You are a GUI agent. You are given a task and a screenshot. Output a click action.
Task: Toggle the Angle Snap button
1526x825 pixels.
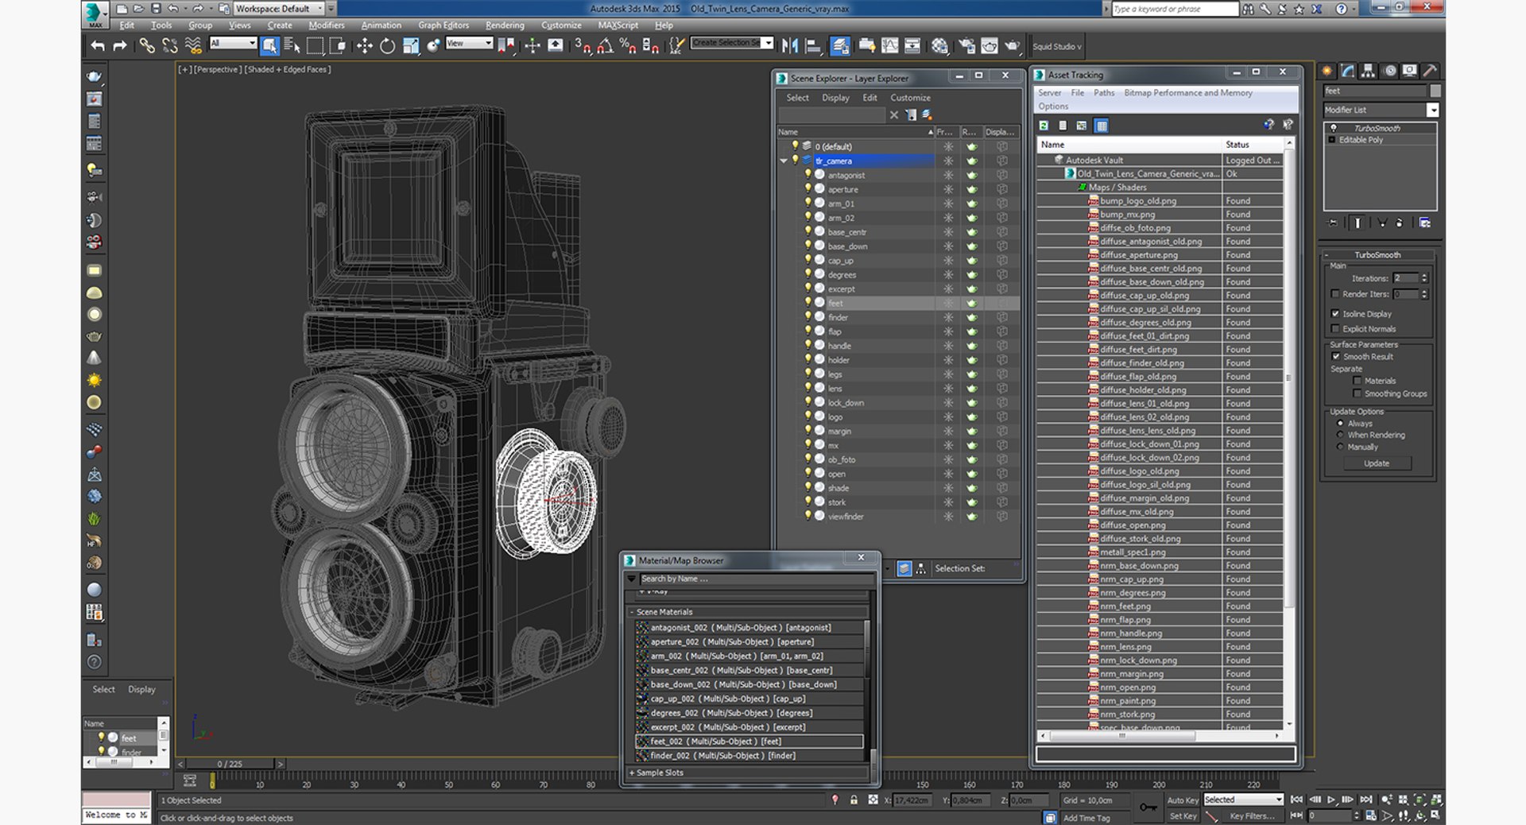click(x=605, y=46)
